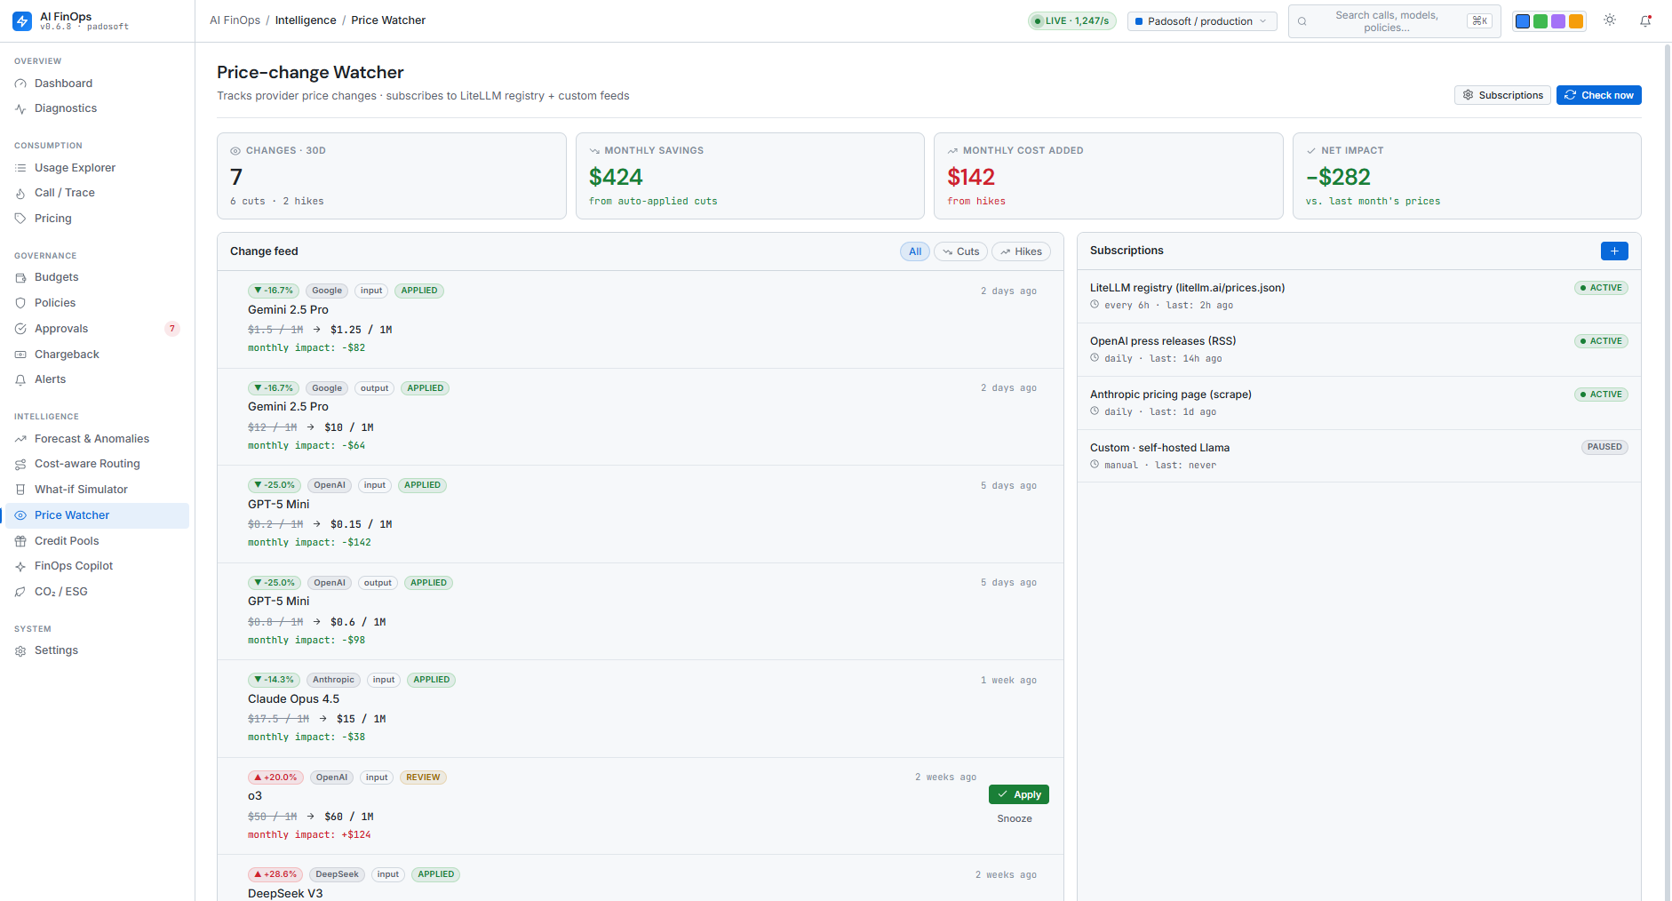Filter change feed by Cuts
The width and height of the screenshot is (1672, 901).
[960, 251]
